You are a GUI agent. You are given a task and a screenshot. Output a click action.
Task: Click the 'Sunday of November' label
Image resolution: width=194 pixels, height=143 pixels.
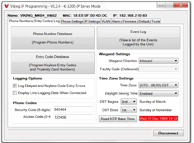[x=156, y=110]
